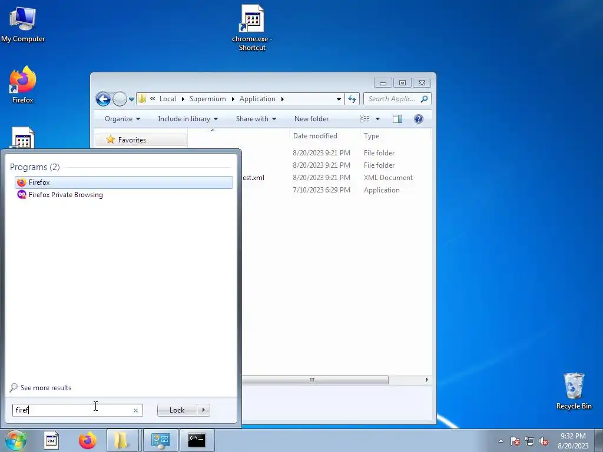Open Include in library dropdown
Screen dimensions: 603x452
[x=188, y=119]
